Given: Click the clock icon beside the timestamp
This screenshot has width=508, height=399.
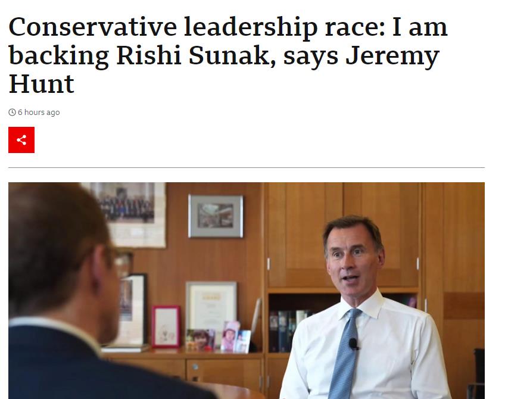Looking at the screenshot, I should [x=12, y=113].
